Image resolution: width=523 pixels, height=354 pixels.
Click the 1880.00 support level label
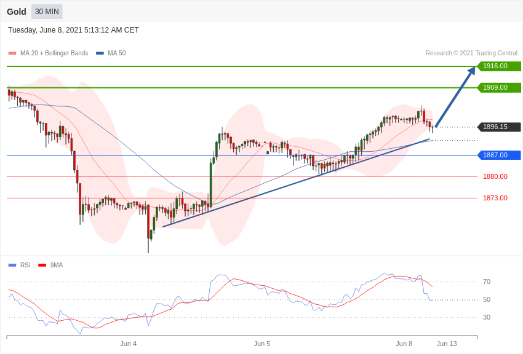[495, 176]
